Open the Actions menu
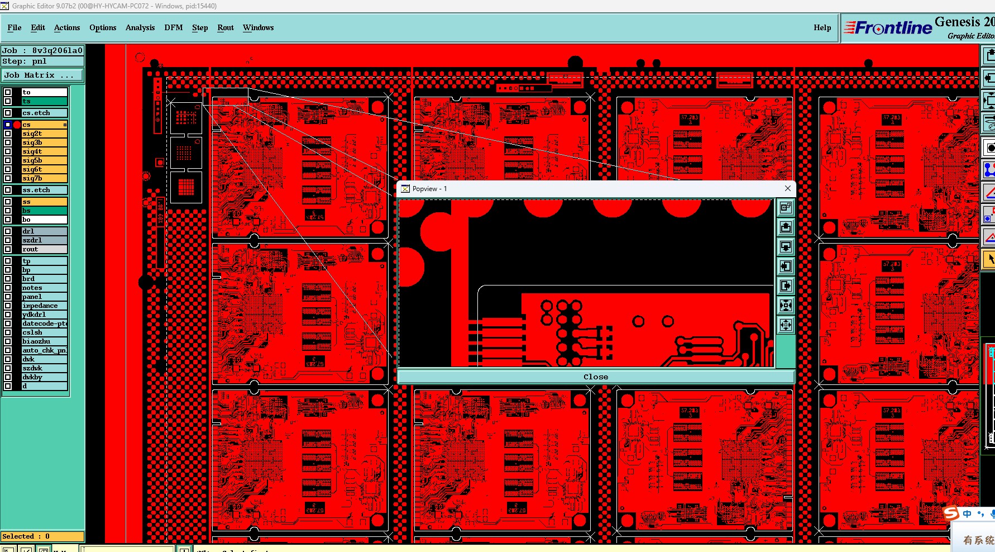The width and height of the screenshot is (995, 552). click(x=67, y=27)
